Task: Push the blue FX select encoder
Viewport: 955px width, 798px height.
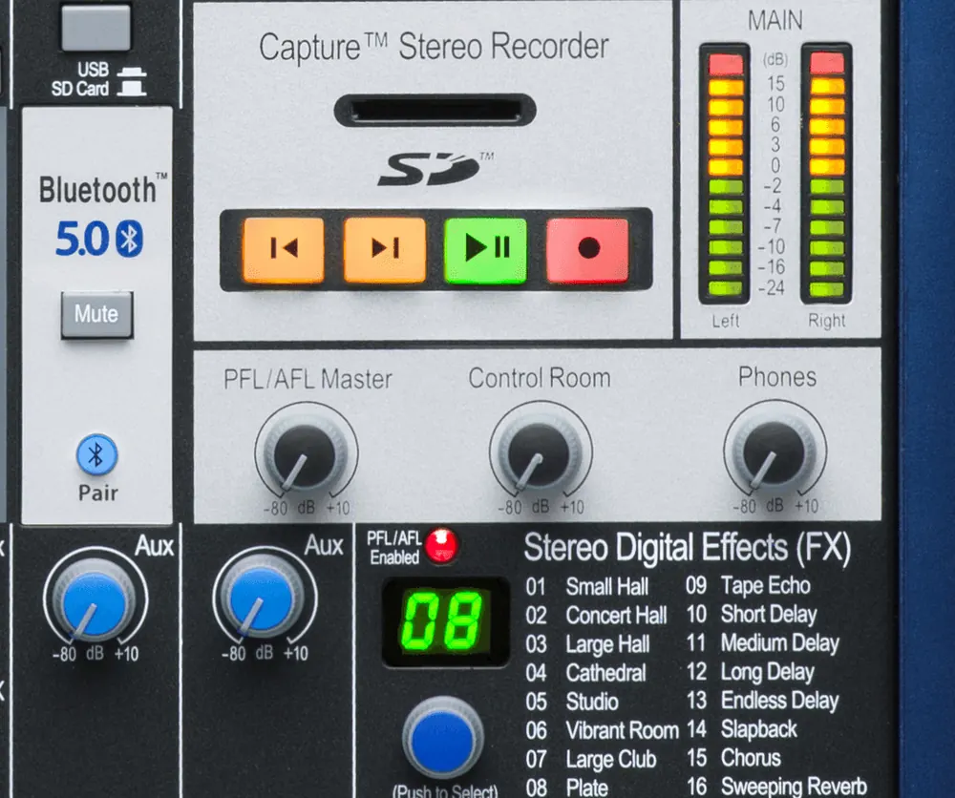Action: click(x=443, y=739)
